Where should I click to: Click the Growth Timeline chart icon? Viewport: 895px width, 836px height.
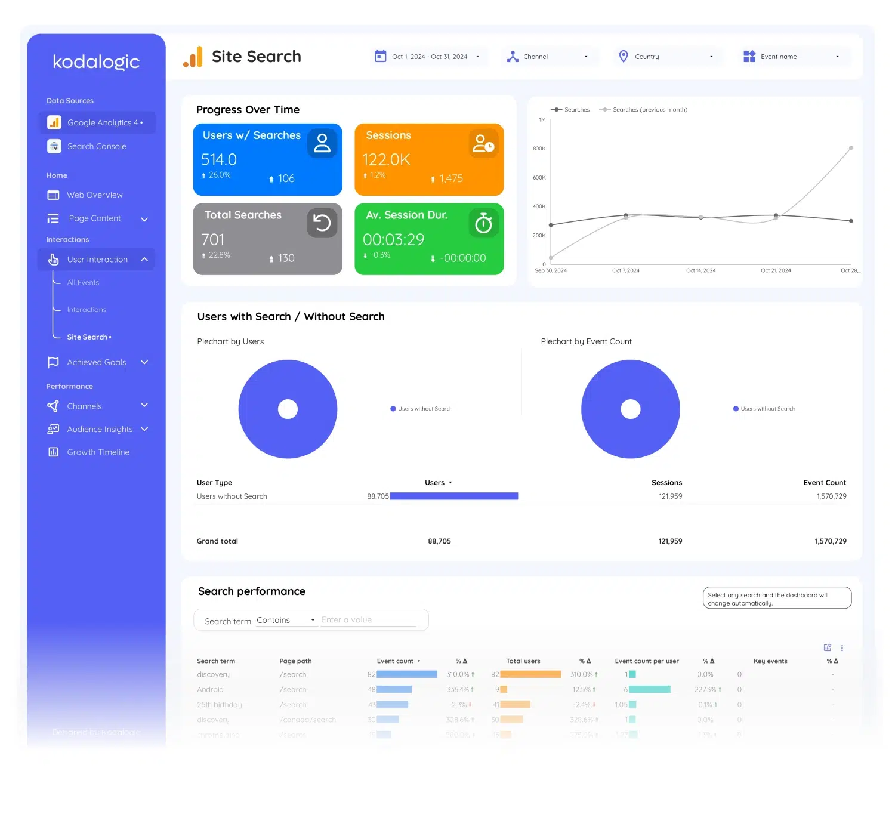(53, 452)
